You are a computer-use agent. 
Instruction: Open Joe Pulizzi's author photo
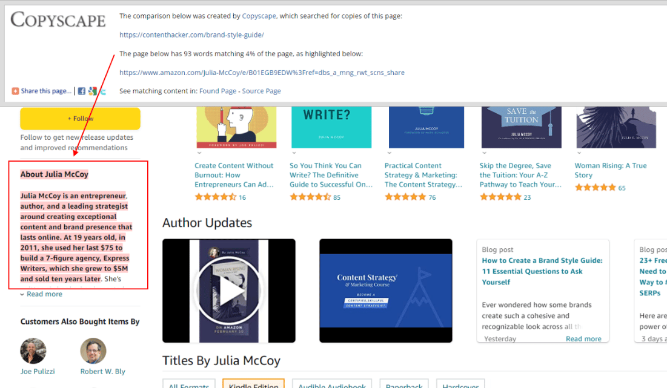click(33, 351)
